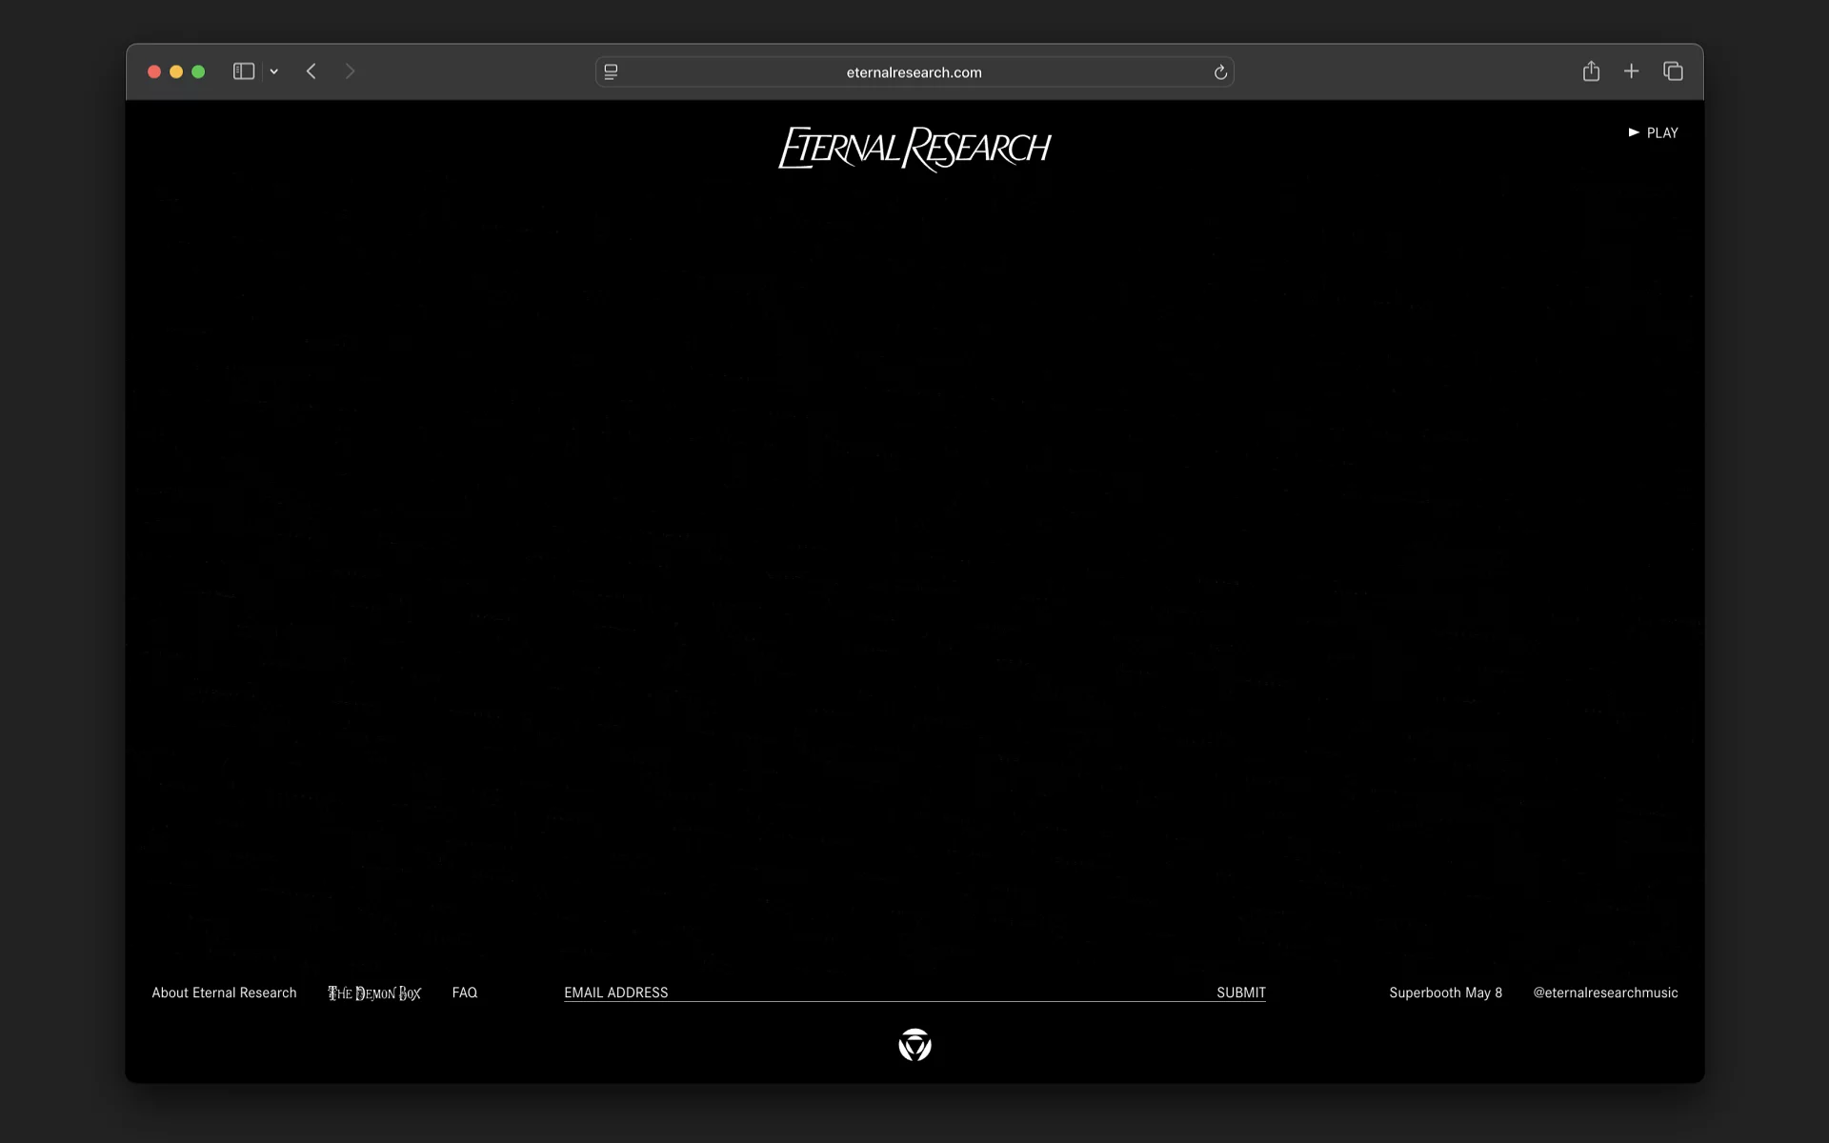The image size is (1829, 1143).
Task: Click the eternalresearch.com address bar
Action: 914,72
